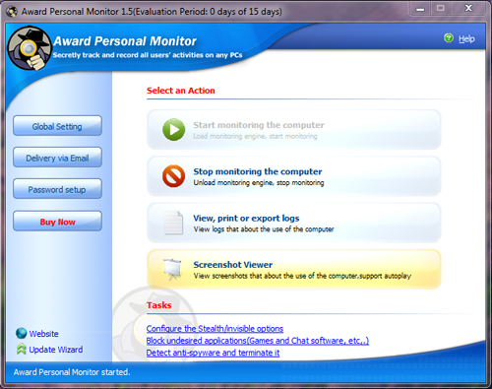The width and height of the screenshot is (492, 389).
Task: Click the red Buy Now button
Action: click(x=57, y=222)
